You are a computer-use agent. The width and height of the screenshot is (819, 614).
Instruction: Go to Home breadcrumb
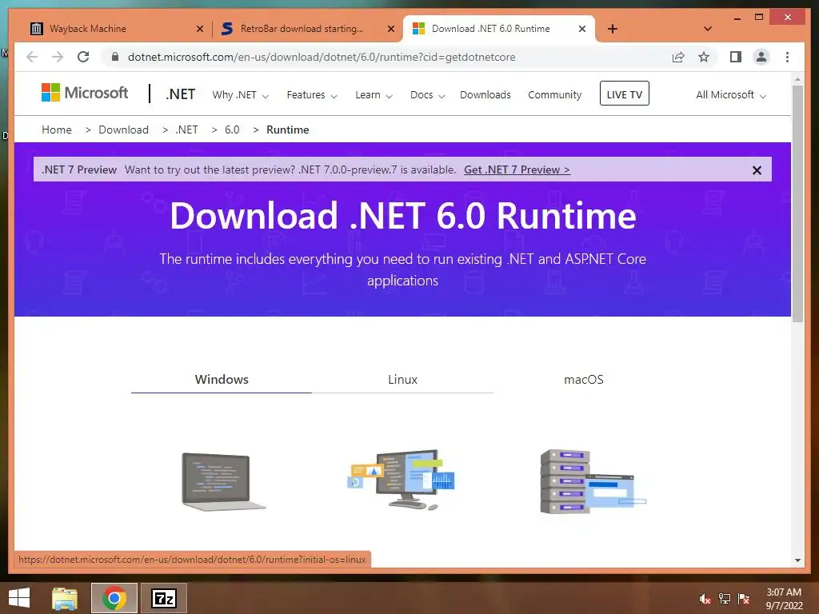pyautogui.click(x=57, y=130)
